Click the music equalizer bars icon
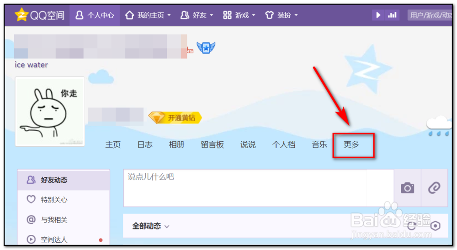Viewport: 457px width, 250px height. [392, 15]
